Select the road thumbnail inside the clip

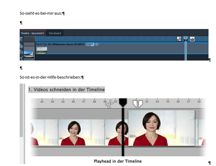42,50
